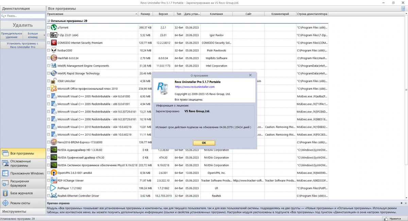The width and height of the screenshot is (408, 221).
Task: Open the 'Инструменты' panel tab
Action: click(x=23, y=211)
